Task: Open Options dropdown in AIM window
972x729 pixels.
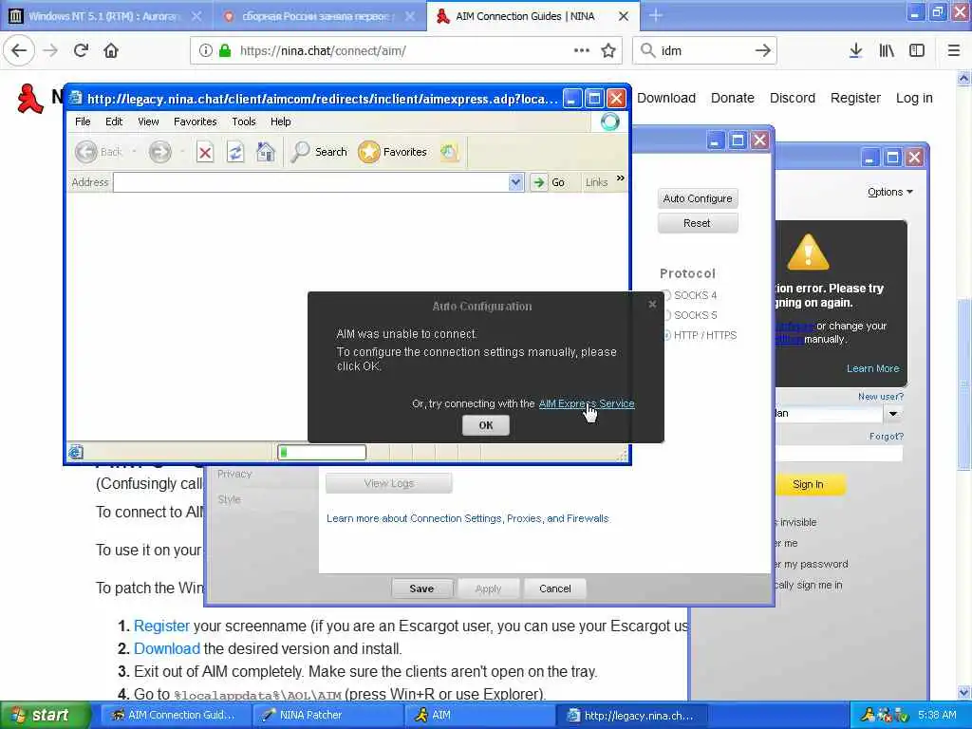Action: pos(890,192)
